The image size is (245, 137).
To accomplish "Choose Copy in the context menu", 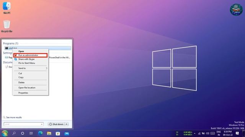I will coord(31,77).
